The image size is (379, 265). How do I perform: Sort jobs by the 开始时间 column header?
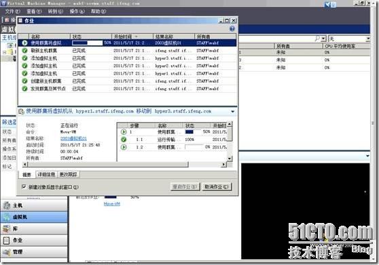[132, 37]
